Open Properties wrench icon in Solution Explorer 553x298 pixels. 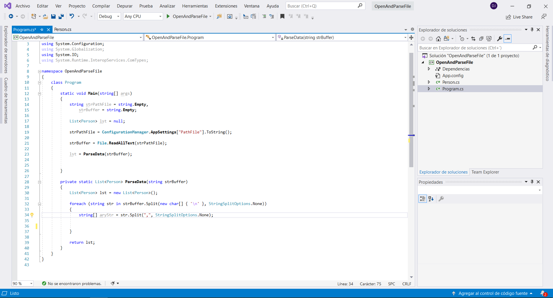(x=499, y=39)
